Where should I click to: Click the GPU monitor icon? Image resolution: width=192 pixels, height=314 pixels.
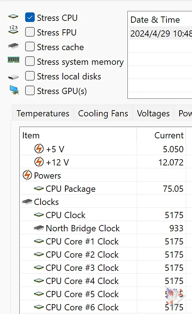[14, 90]
